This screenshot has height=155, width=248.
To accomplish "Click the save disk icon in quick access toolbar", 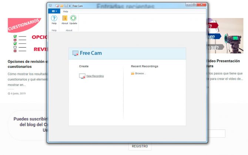I will pos(66,6).
